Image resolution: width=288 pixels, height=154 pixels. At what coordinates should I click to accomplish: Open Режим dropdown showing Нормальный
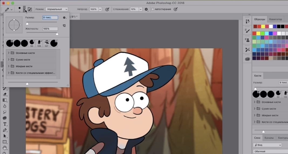tap(57, 9)
